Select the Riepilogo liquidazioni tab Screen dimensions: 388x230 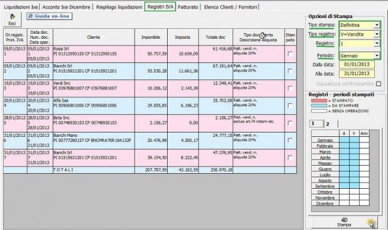click(x=119, y=7)
